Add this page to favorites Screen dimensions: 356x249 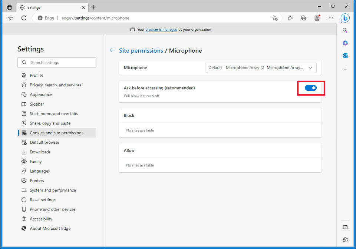pyautogui.click(x=275, y=18)
